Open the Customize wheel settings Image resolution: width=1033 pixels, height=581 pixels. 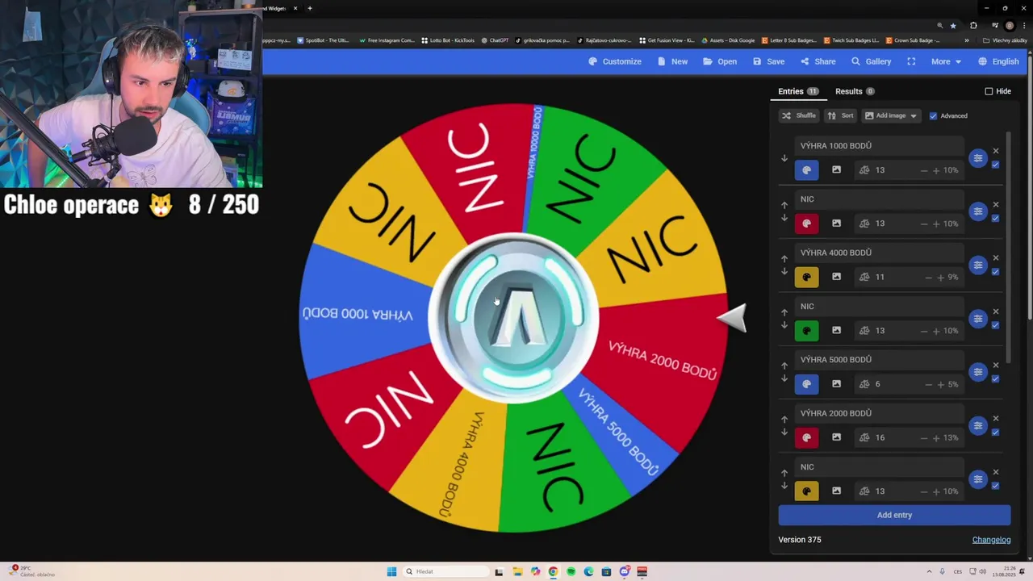point(615,61)
